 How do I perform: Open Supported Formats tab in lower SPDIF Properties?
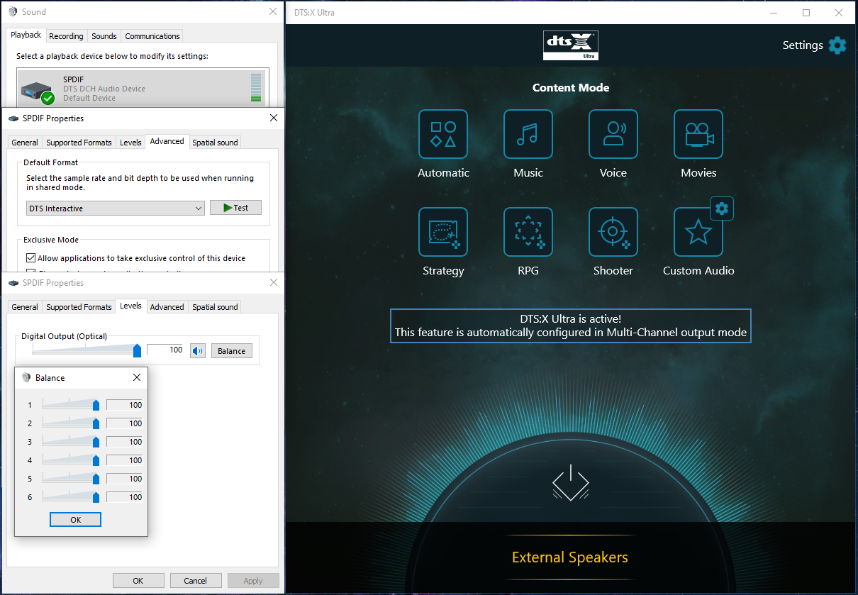pos(79,307)
